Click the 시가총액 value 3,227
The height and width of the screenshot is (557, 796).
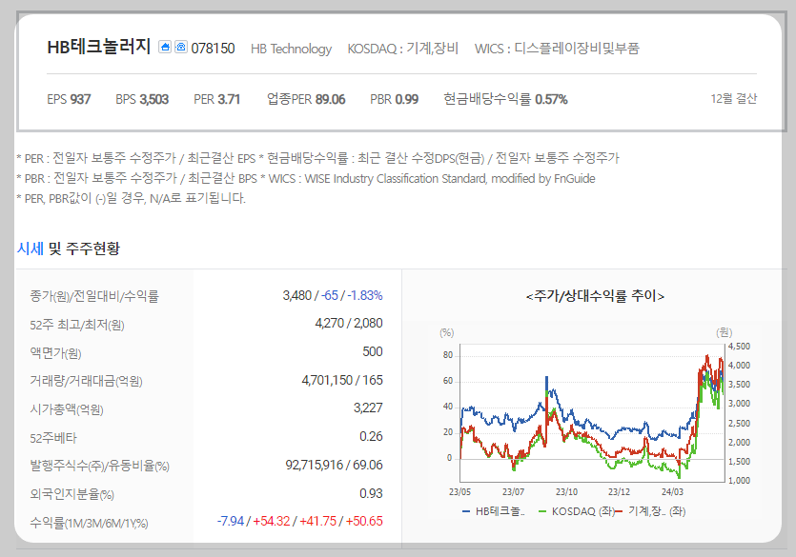point(368,408)
